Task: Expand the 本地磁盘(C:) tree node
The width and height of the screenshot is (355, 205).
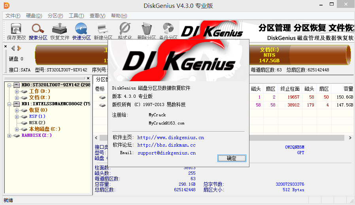Action: 17,129
